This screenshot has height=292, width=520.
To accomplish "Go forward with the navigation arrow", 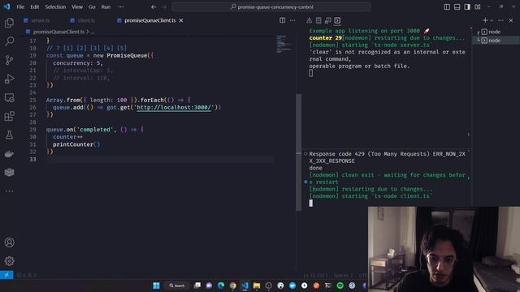I will pos(164,7).
